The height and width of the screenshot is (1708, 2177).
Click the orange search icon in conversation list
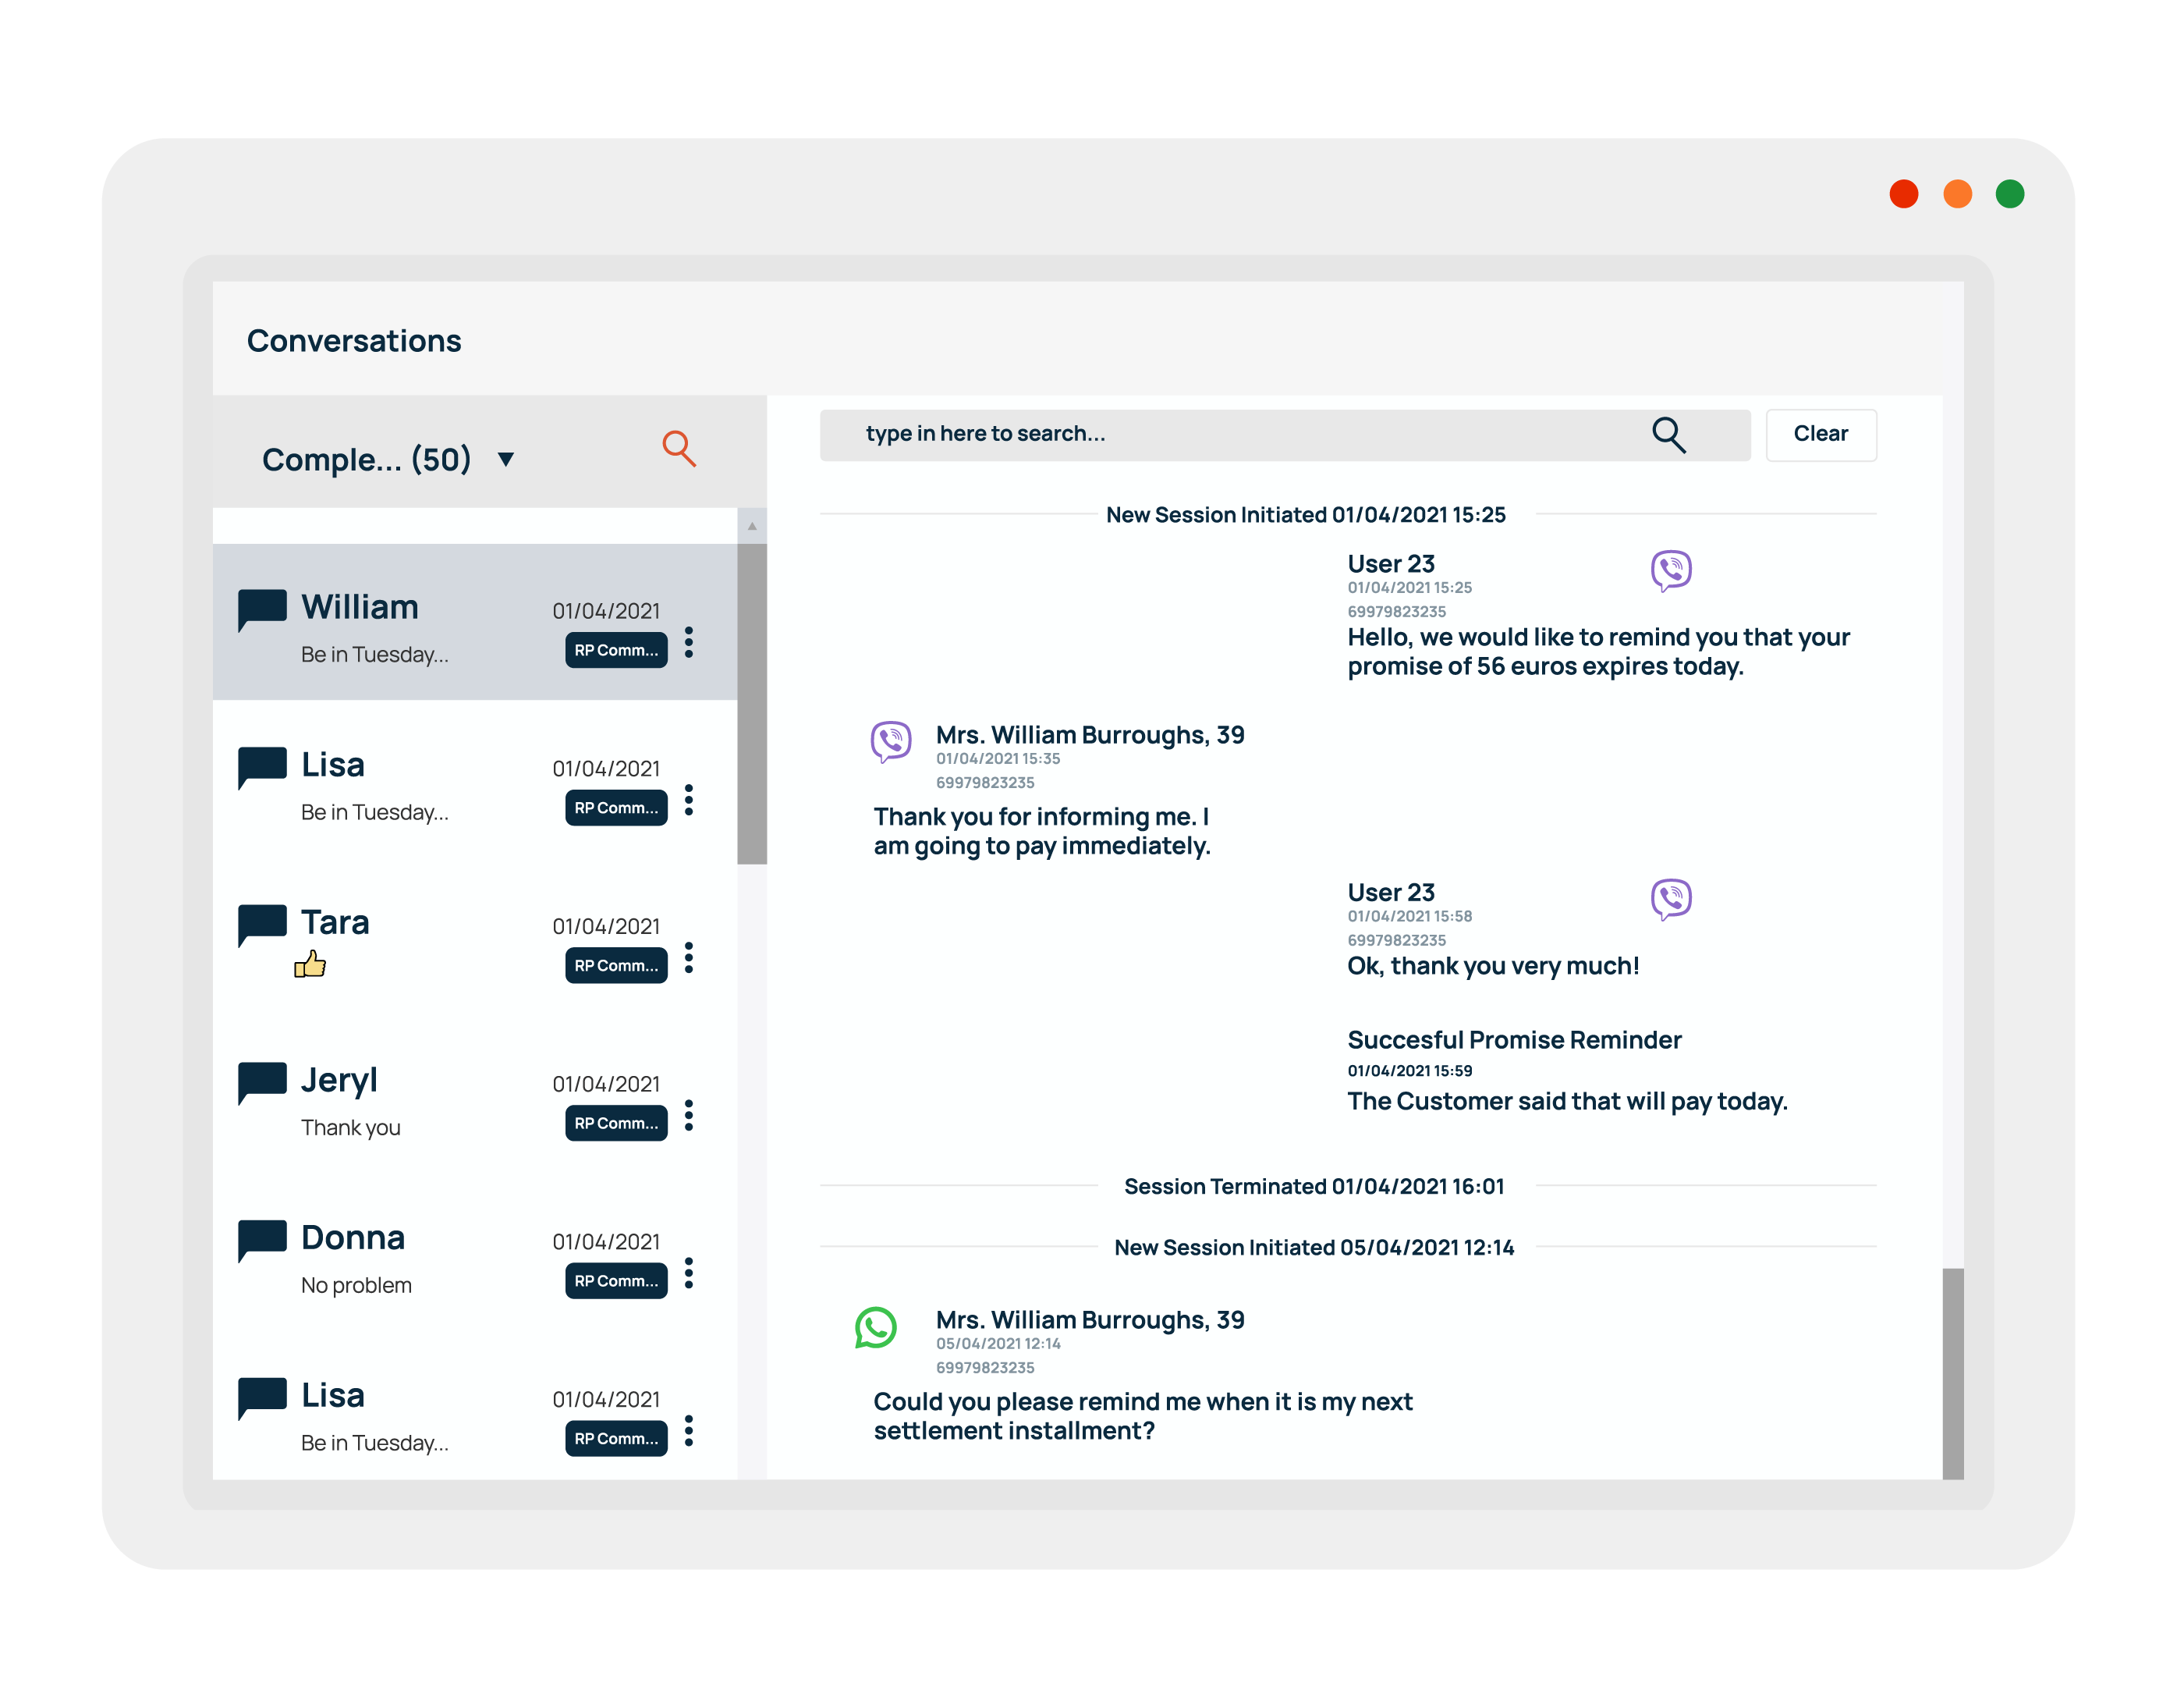(x=679, y=448)
